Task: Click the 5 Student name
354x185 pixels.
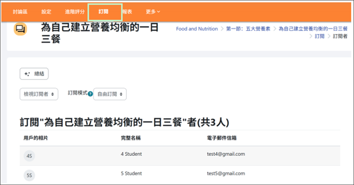Action: [x=131, y=173]
